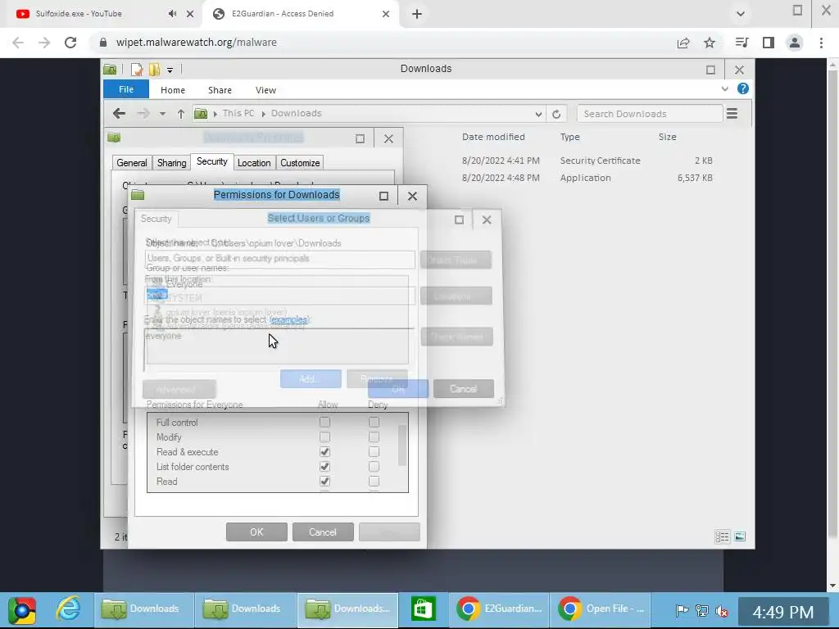This screenshot has height=629, width=839.
Task: Open Explorer recent locations dropdown arrow
Action: point(162,114)
